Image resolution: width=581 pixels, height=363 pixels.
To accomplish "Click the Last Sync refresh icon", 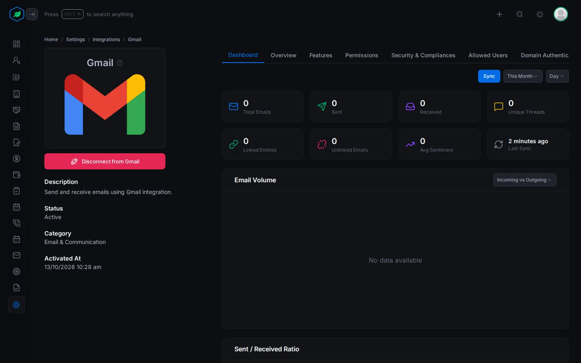I will [x=499, y=144].
